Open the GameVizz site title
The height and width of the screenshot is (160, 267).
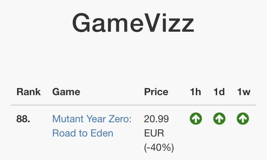[133, 23]
